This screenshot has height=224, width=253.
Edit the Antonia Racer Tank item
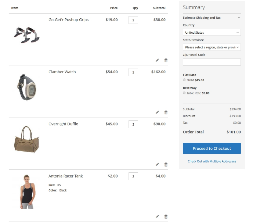click(157, 216)
